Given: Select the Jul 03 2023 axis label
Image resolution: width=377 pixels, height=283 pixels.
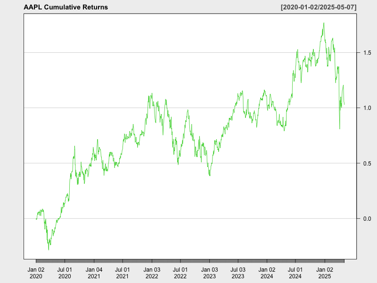Looking at the screenshot, I should pyautogui.click(x=238, y=273).
